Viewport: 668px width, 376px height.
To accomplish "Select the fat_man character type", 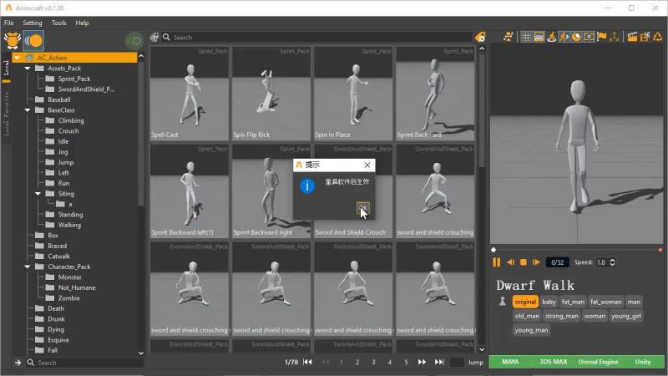I will coord(573,302).
